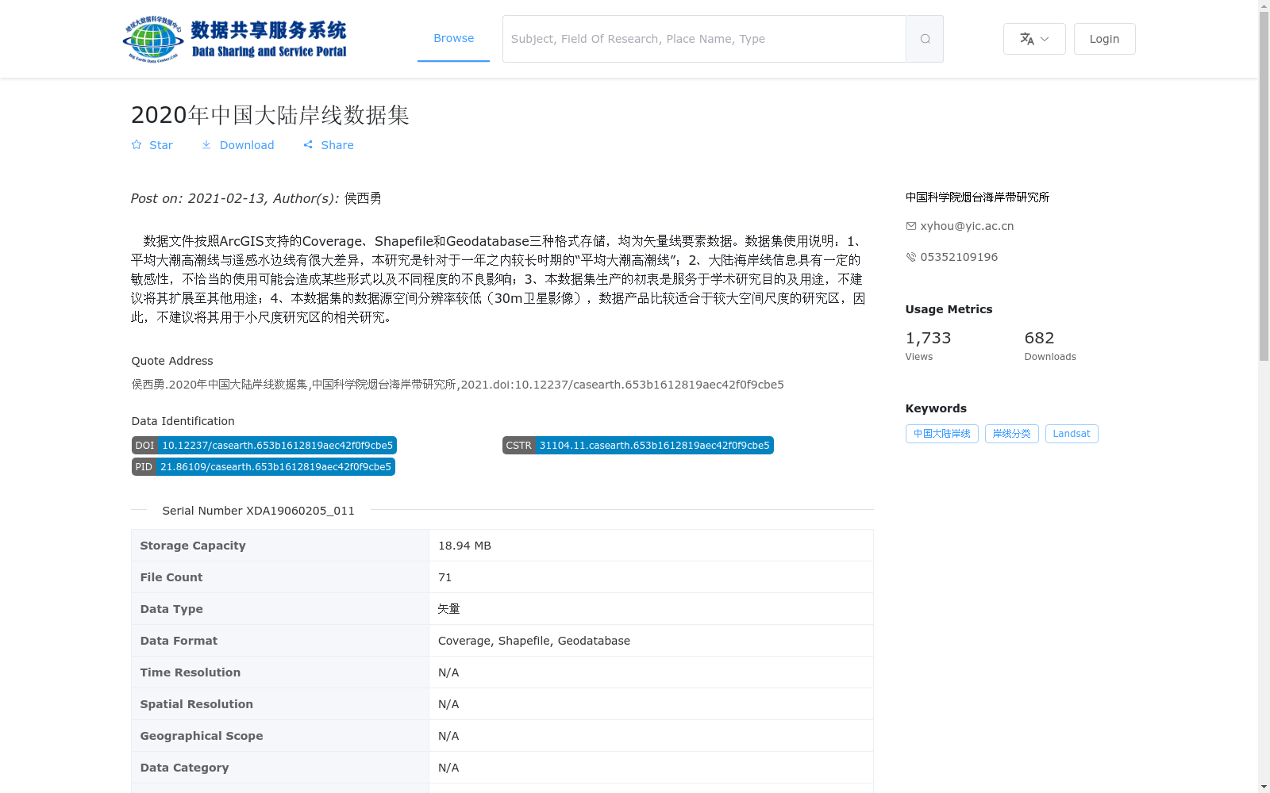
Task: Click the Time Resolution row label
Action: coord(190,672)
